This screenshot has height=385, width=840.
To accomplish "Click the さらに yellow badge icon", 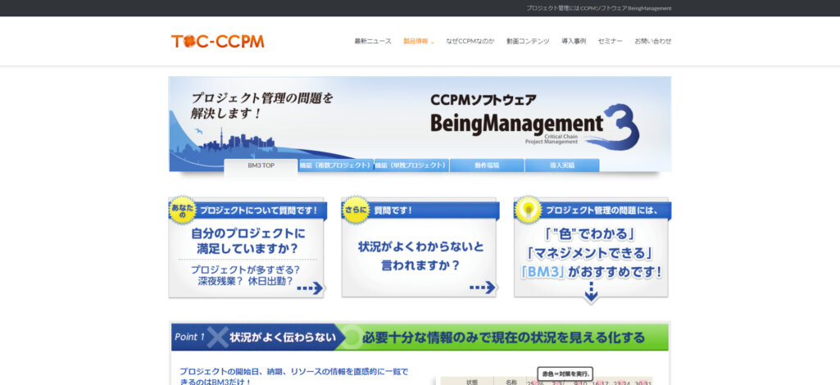I will pyautogui.click(x=356, y=210).
